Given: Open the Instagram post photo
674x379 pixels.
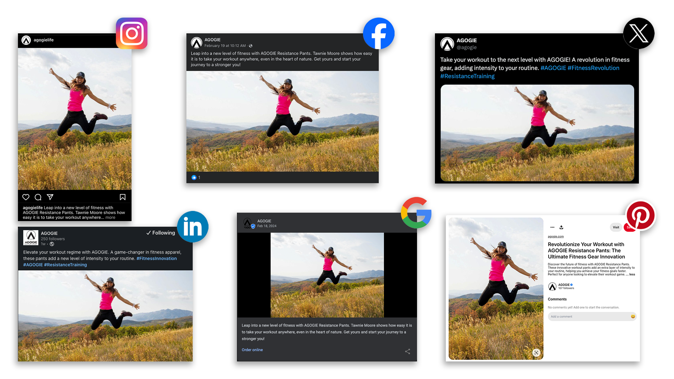Looking at the screenshot, I should (x=75, y=119).
